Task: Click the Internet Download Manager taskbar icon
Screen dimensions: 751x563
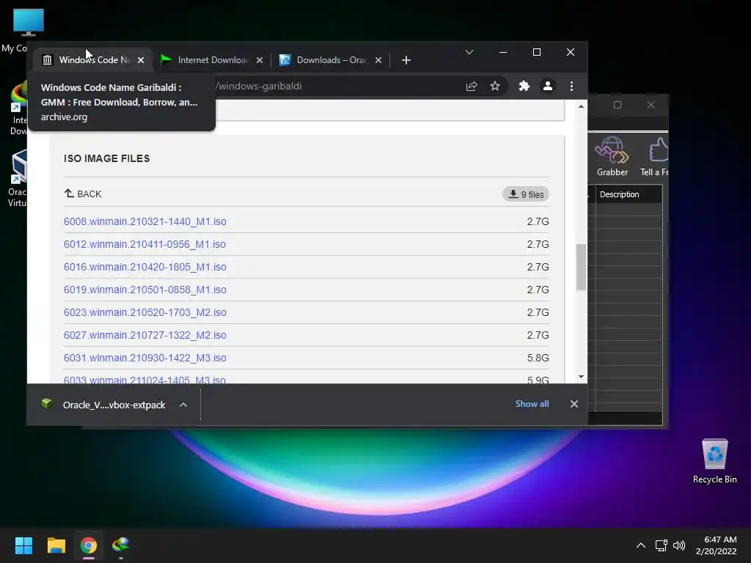Action: coord(121,545)
